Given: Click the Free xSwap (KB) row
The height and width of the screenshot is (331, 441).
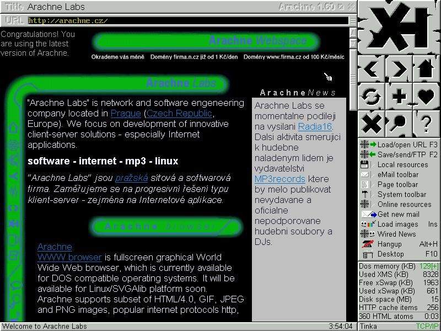Looking at the screenshot, I should coord(399,282).
